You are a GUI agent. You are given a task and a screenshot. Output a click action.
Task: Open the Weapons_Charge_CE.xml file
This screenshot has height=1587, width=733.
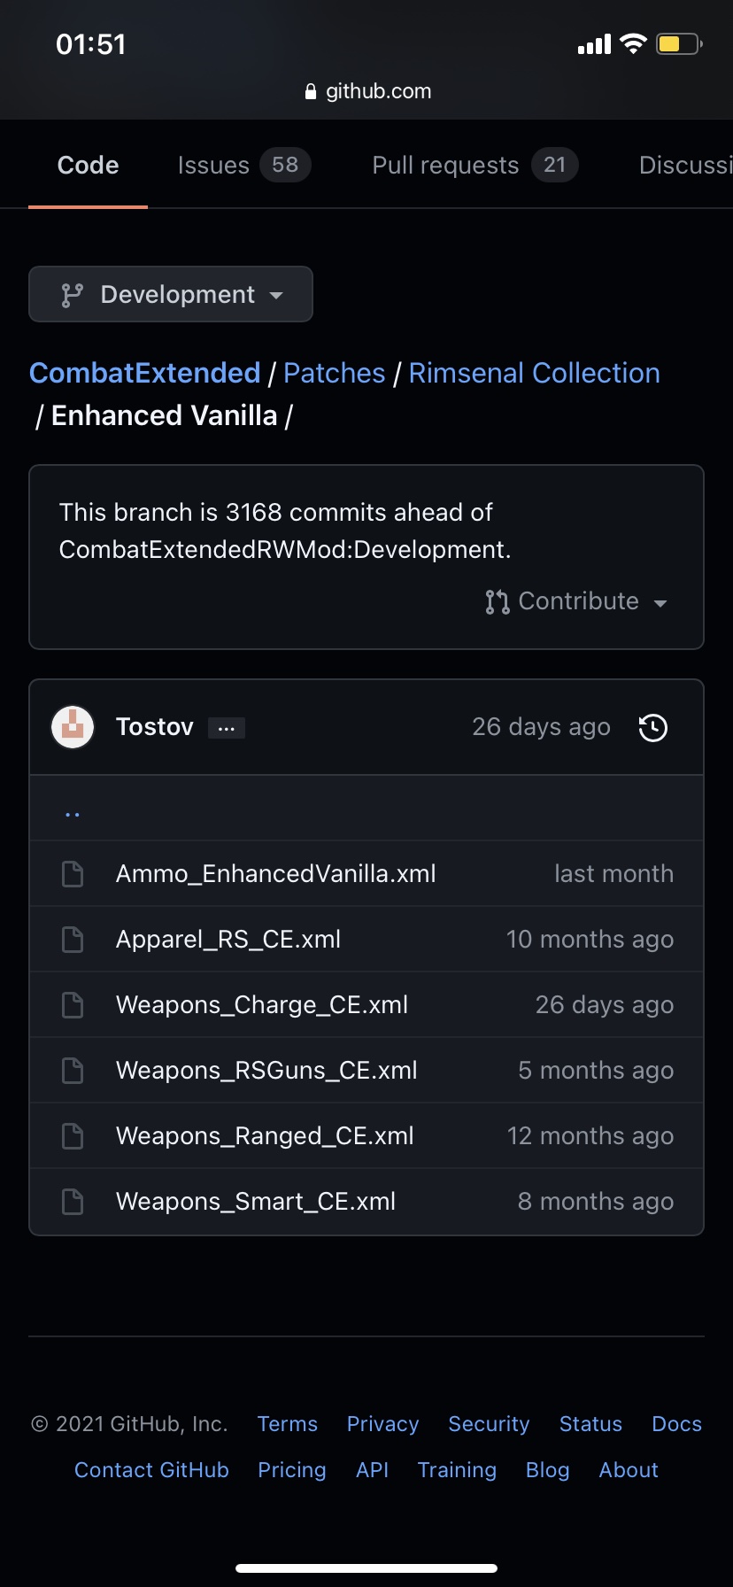point(262,1005)
